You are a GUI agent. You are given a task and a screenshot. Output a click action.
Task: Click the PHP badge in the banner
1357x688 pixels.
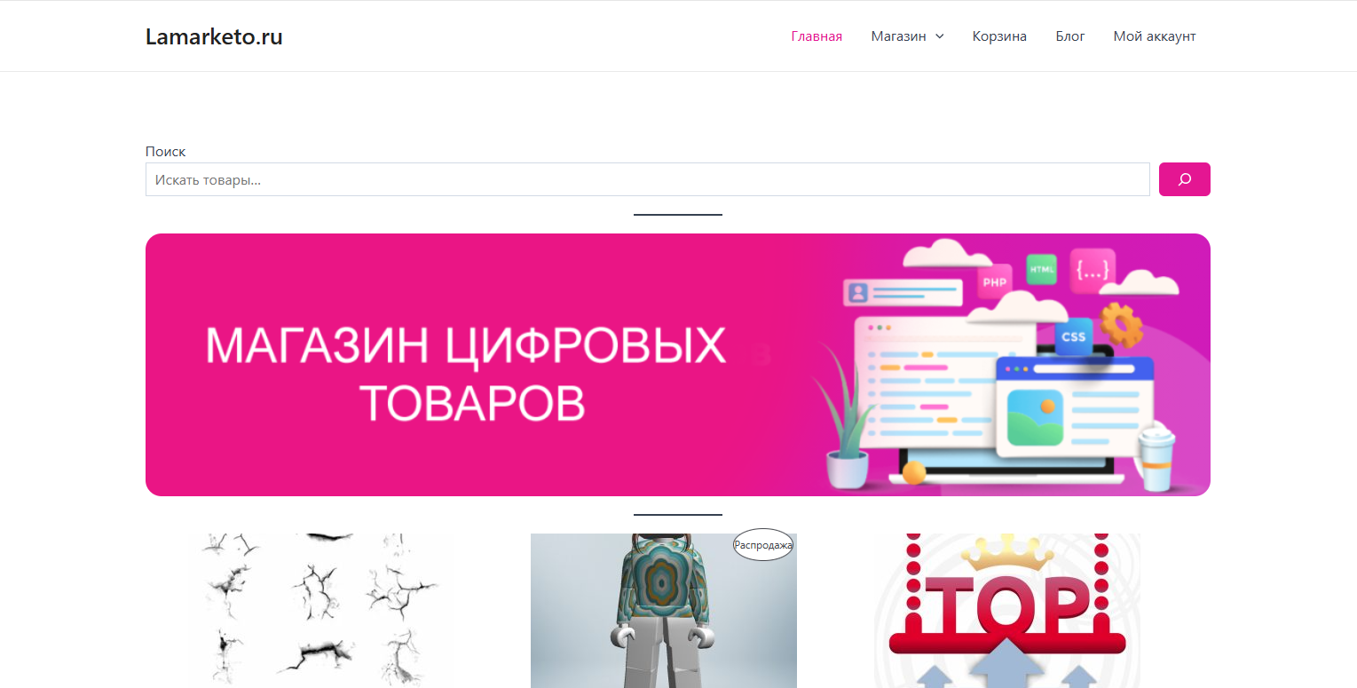click(x=995, y=282)
